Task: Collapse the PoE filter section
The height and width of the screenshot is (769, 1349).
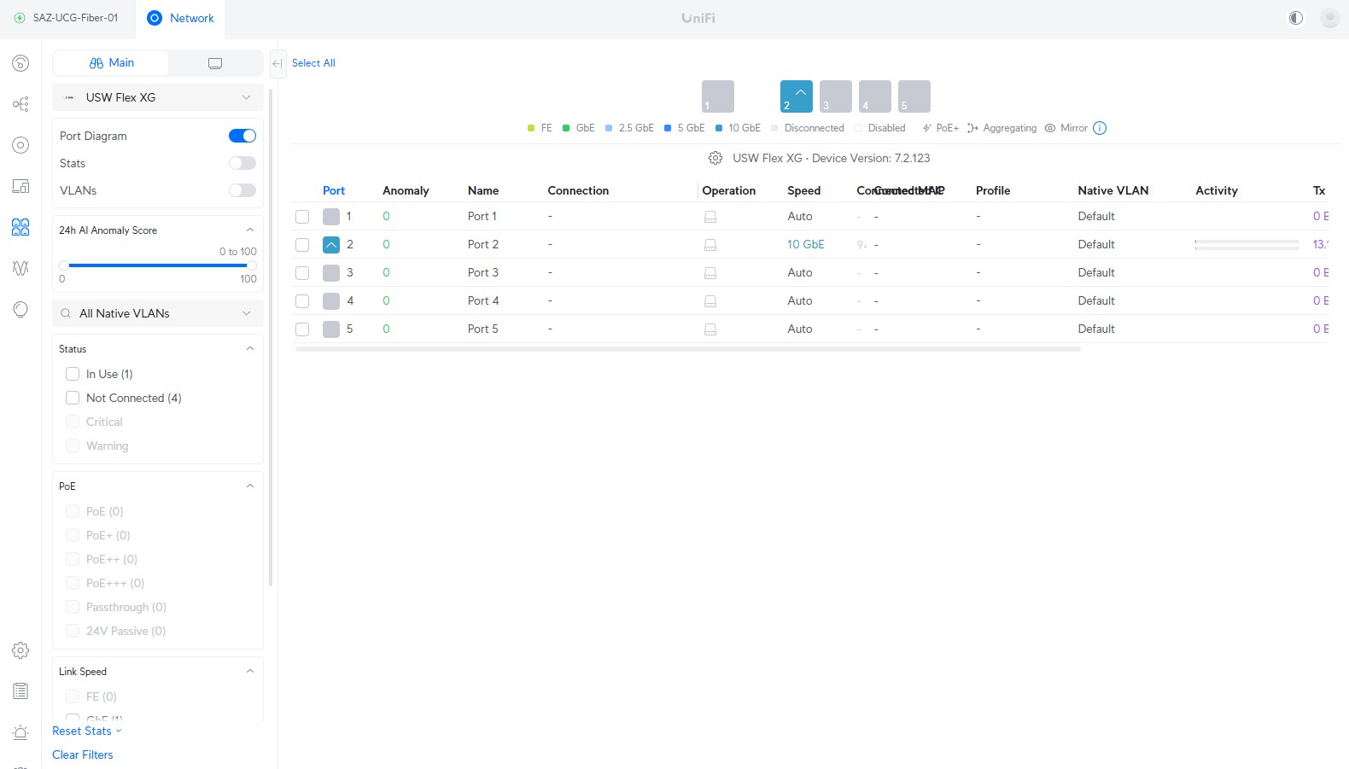Action: (x=249, y=486)
